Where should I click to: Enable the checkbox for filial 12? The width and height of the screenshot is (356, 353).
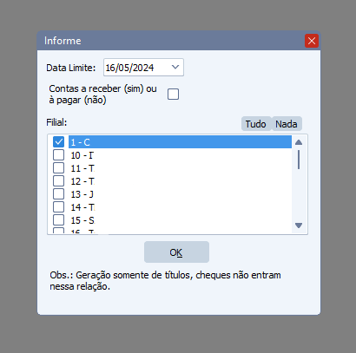tap(58, 181)
